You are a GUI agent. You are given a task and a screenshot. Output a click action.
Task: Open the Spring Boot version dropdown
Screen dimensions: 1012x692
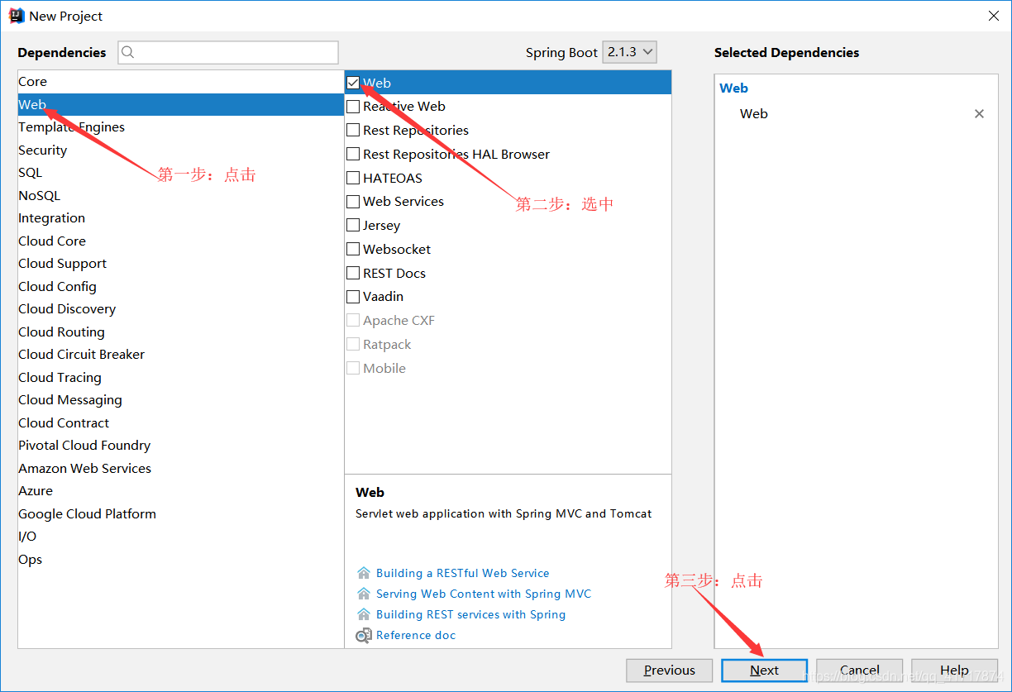629,52
